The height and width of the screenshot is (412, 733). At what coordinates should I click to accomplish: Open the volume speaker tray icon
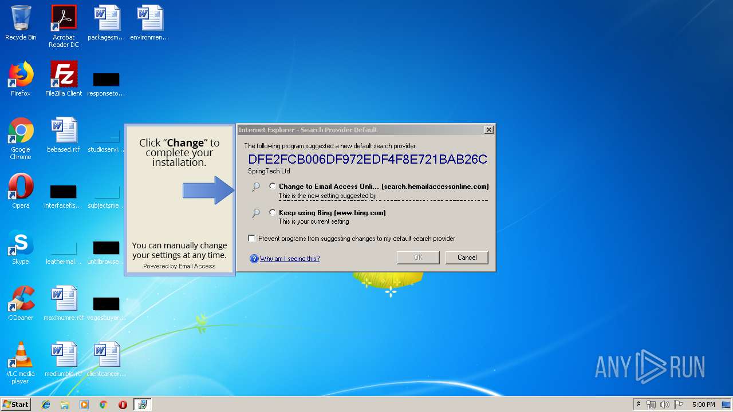coord(665,405)
